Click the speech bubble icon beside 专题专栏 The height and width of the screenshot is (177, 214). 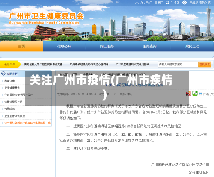point(3,74)
